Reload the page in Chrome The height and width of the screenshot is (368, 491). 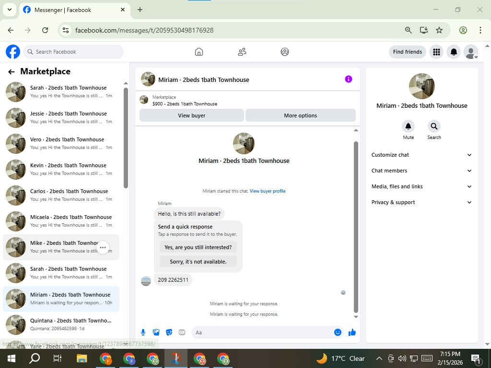45,30
